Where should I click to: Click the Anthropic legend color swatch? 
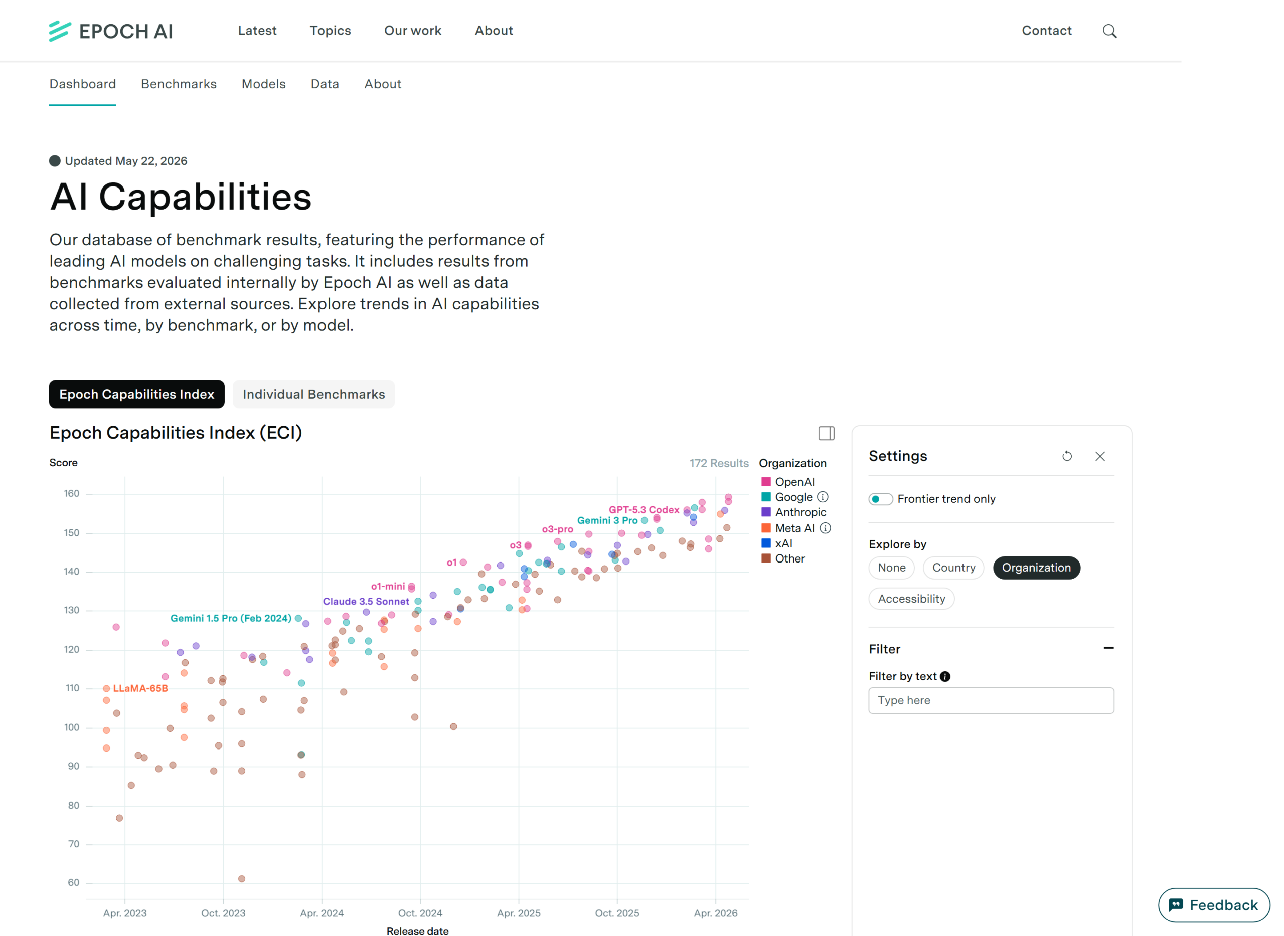(766, 512)
